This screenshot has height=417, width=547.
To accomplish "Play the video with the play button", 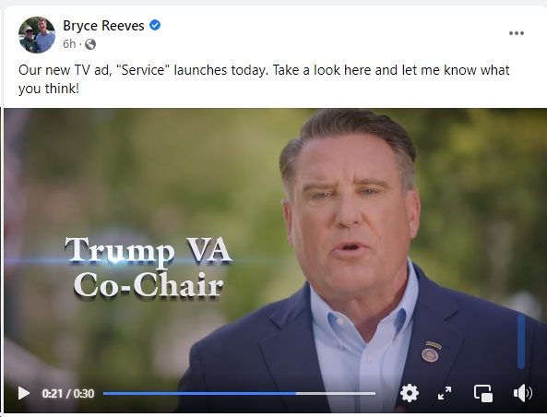I will coord(24,393).
